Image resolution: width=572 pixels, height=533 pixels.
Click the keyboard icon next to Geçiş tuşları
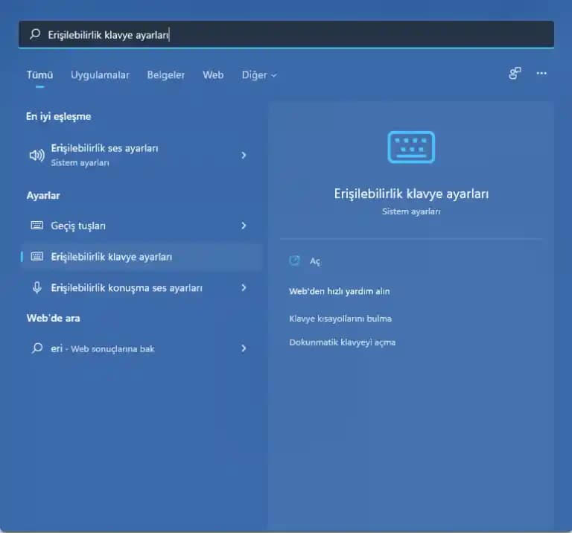[36, 226]
